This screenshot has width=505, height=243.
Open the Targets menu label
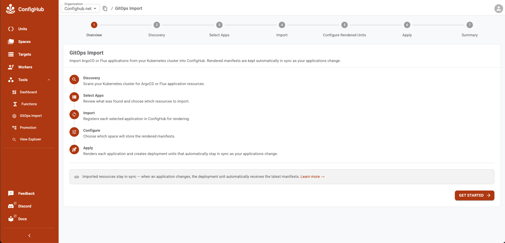[x=25, y=54]
